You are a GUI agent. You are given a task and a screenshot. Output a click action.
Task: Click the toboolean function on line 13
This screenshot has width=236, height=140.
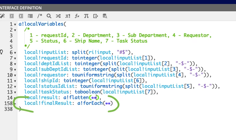tap(87, 92)
